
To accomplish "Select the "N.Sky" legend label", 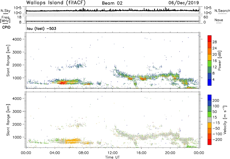I will tap(5, 11).
